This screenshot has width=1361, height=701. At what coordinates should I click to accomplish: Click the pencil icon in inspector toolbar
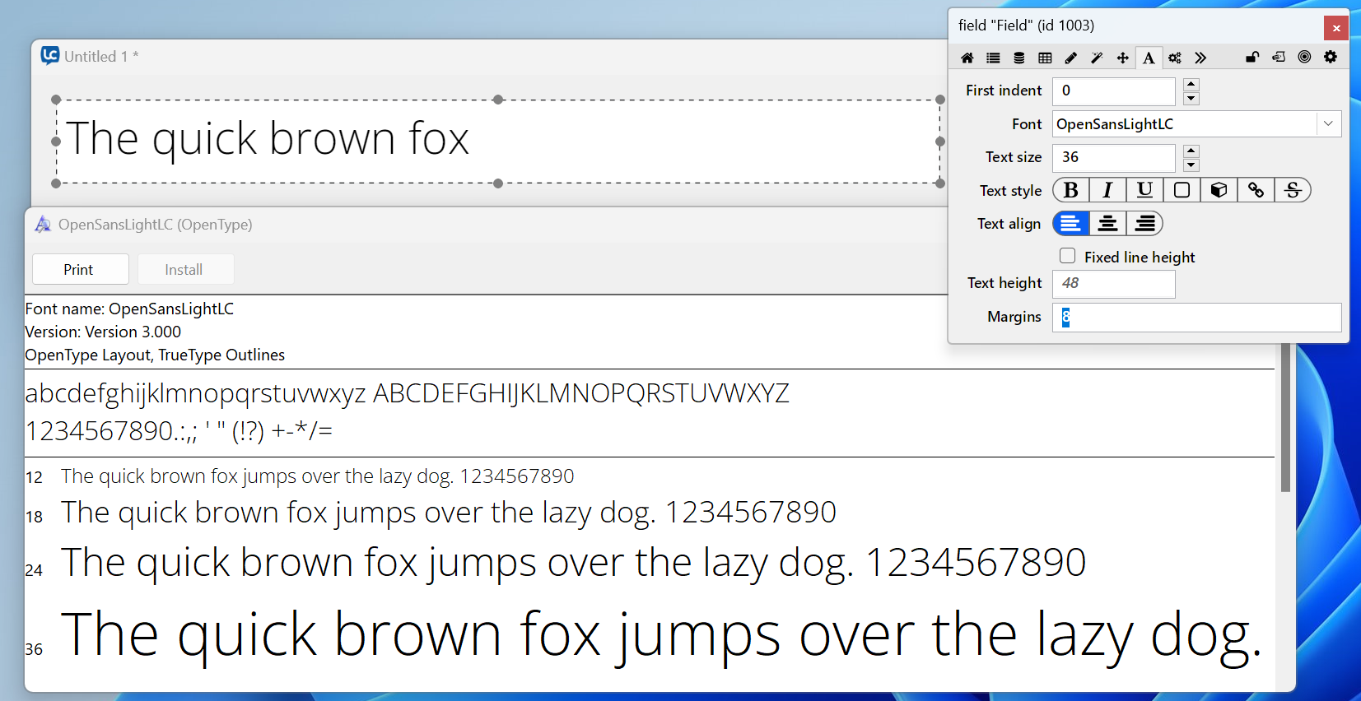1070,58
